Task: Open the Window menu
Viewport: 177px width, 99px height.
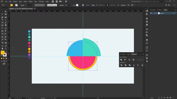Action: click(41, 1)
